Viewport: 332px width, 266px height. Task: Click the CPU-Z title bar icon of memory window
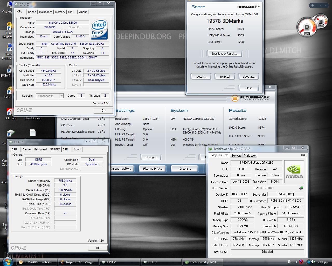coord(11,142)
